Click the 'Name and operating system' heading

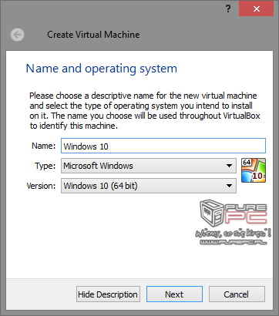(x=102, y=69)
